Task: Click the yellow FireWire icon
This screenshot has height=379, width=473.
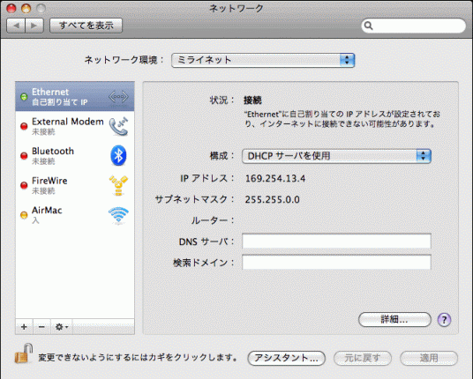Action: tap(118, 185)
